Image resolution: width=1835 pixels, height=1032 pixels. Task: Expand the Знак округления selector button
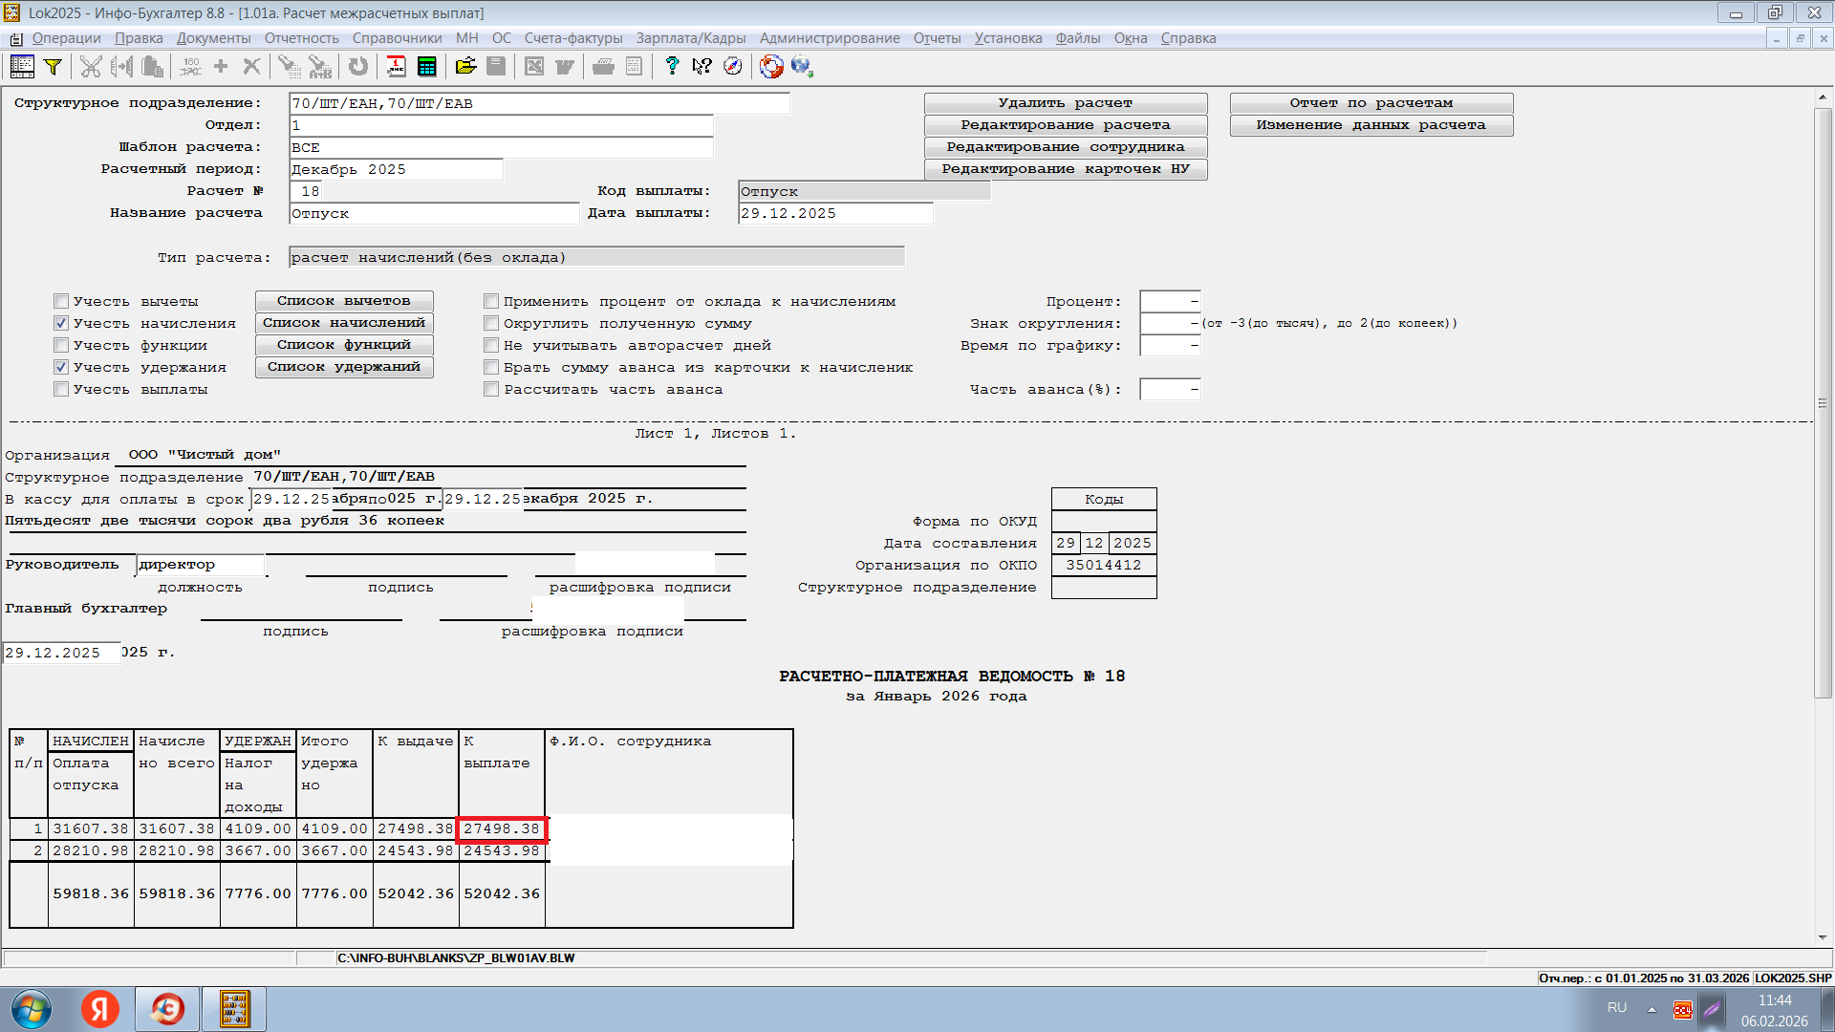(1194, 324)
